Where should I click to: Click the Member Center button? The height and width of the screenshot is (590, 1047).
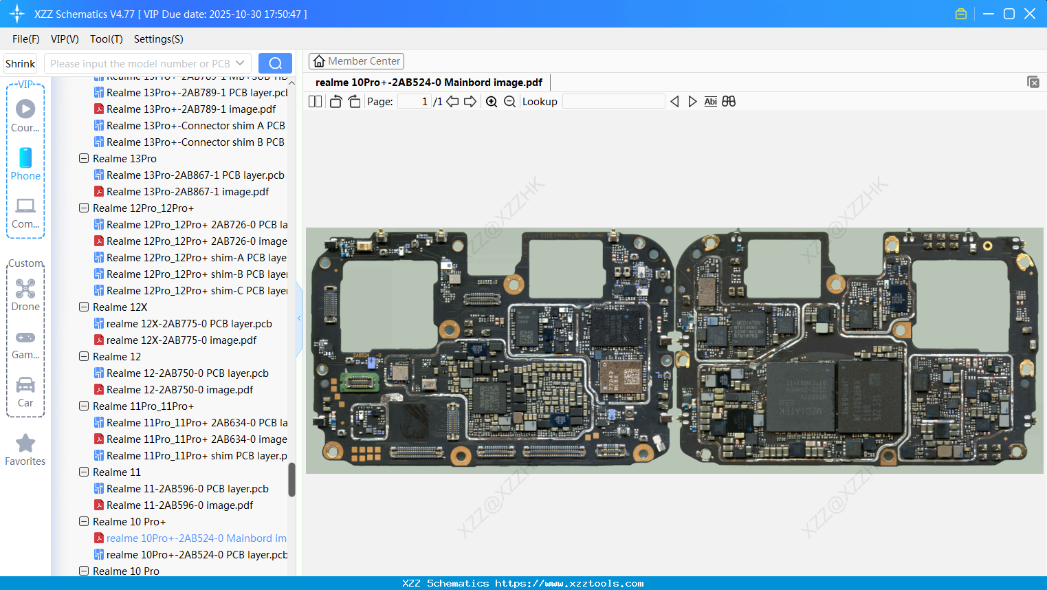356,61
